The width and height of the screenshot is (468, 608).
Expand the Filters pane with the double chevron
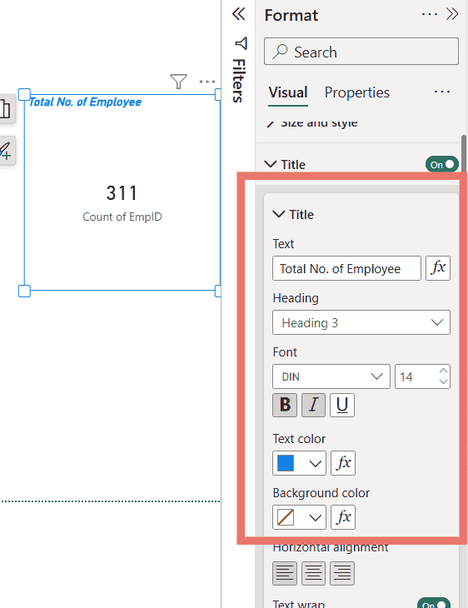[238, 14]
